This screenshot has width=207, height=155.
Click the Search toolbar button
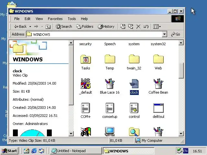coord(64,26)
